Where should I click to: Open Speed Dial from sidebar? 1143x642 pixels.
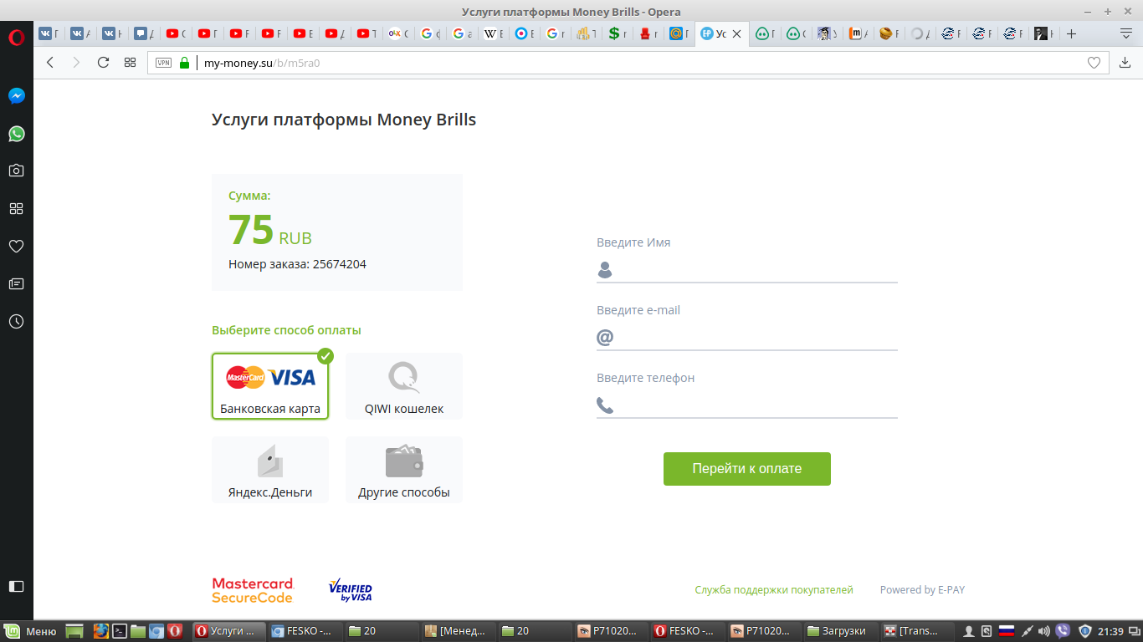click(16, 208)
